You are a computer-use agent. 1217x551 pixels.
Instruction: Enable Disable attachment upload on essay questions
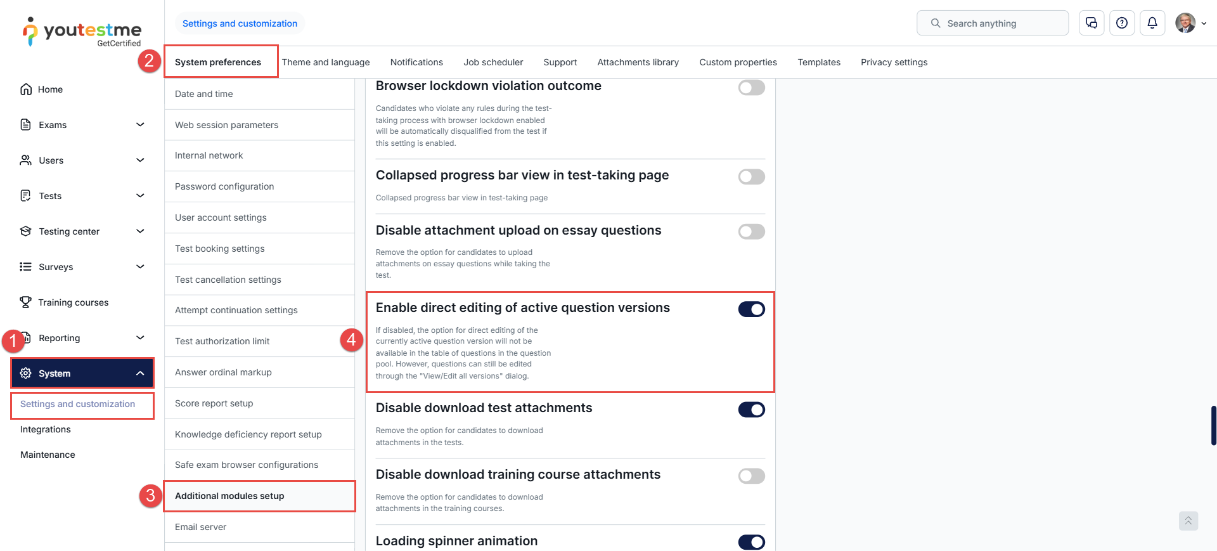click(752, 232)
